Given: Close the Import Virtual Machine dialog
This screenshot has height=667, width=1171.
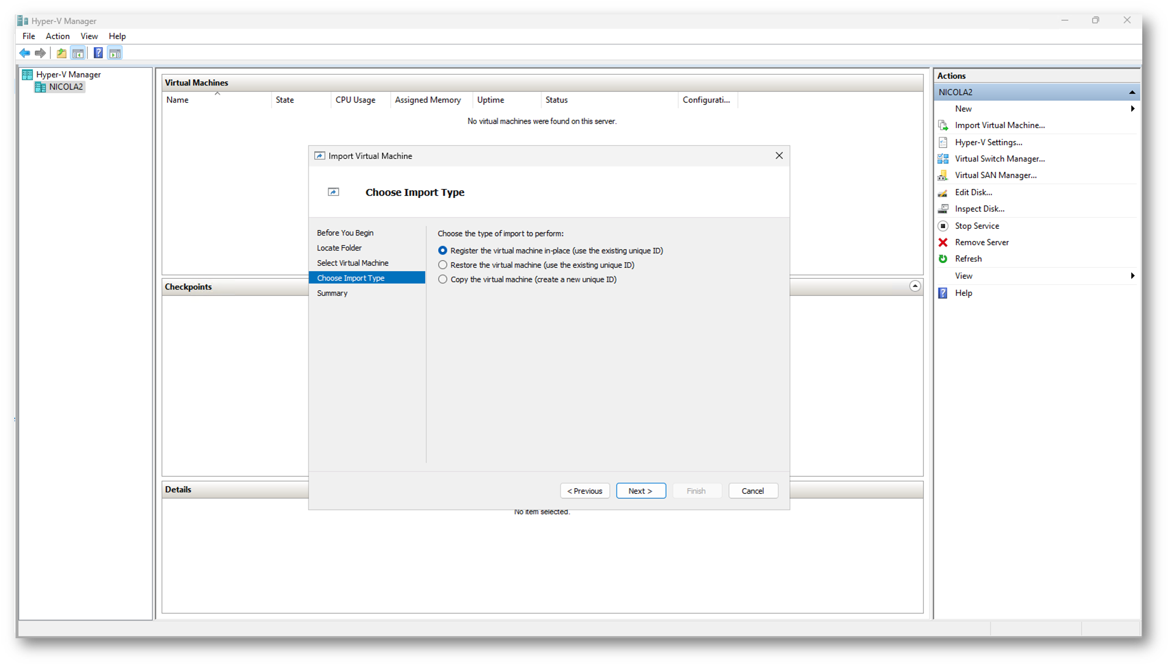Looking at the screenshot, I should 779,156.
